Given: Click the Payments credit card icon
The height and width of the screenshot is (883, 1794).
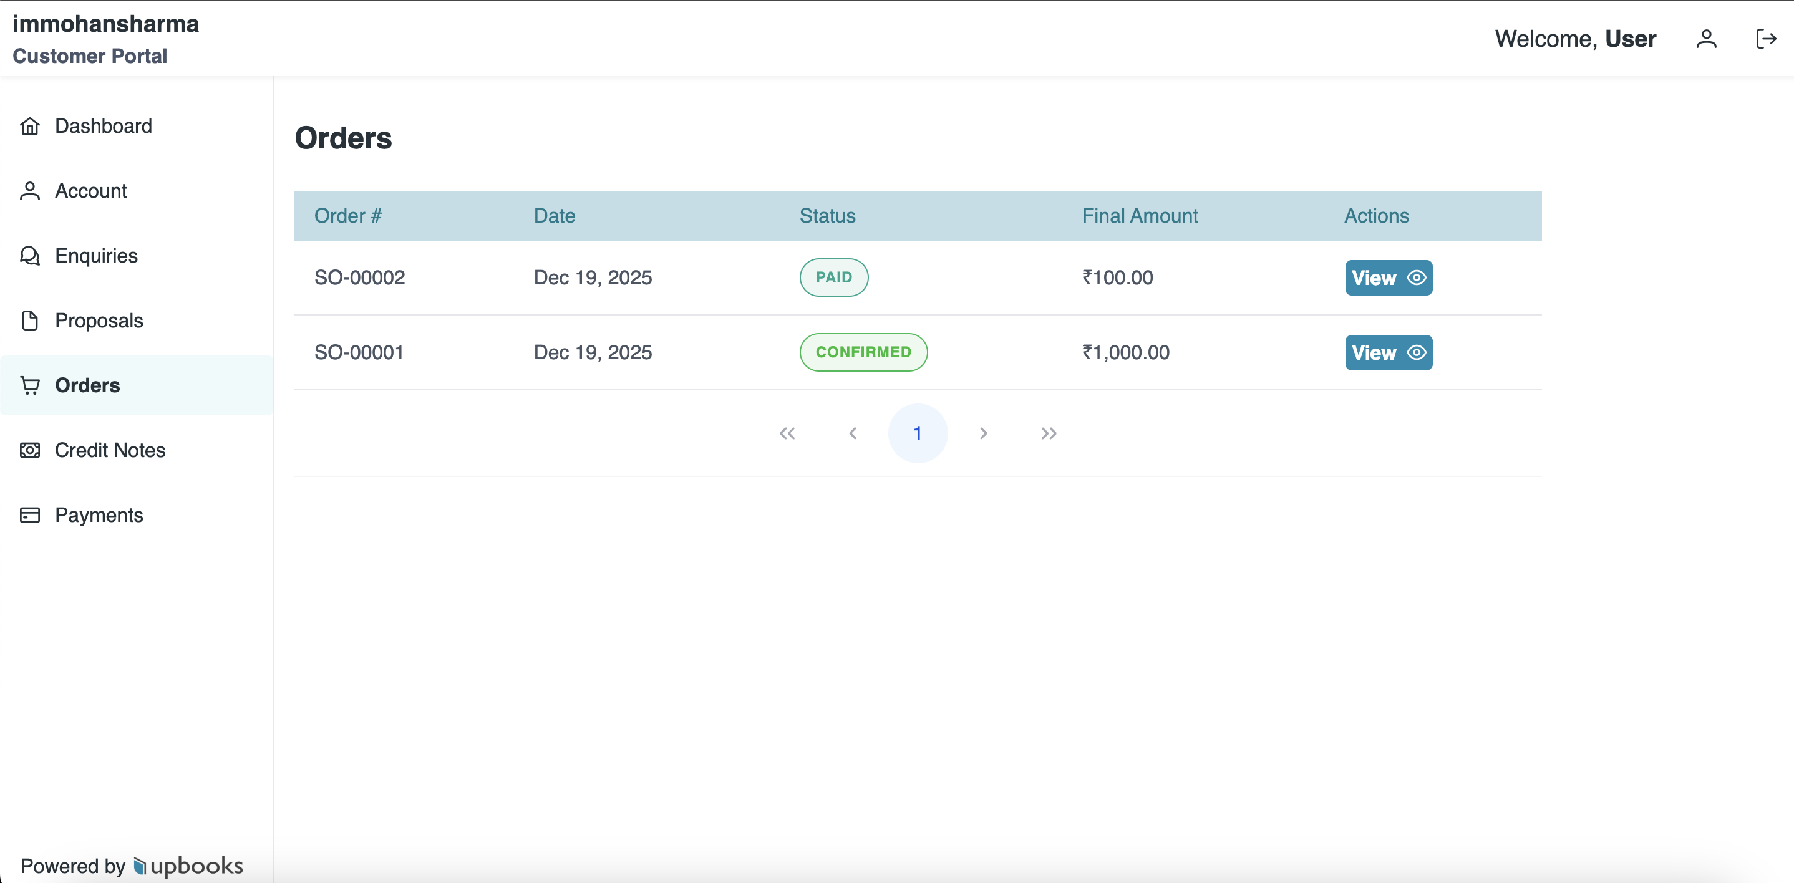Looking at the screenshot, I should coord(29,515).
